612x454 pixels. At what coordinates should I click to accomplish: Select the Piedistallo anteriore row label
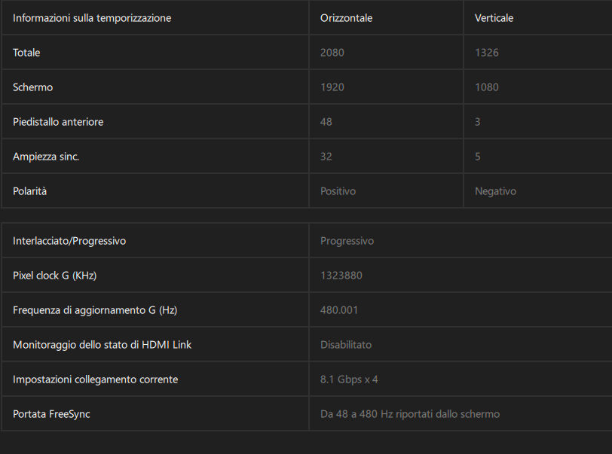pyautogui.click(x=58, y=122)
